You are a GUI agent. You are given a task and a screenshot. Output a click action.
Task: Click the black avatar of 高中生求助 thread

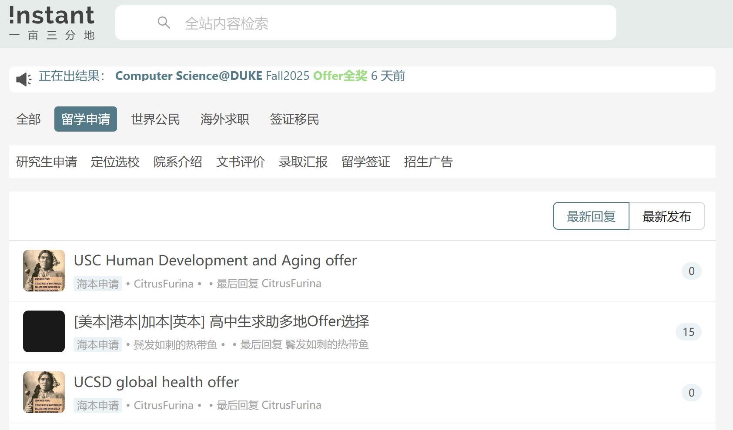tap(44, 331)
